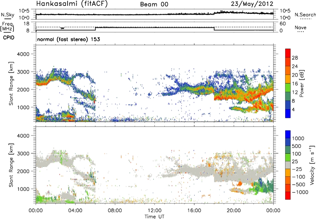Click the "12:00" time axis label
Viewport: 316px width, 219px height.
pyautogui.click(x=154, y=211)
